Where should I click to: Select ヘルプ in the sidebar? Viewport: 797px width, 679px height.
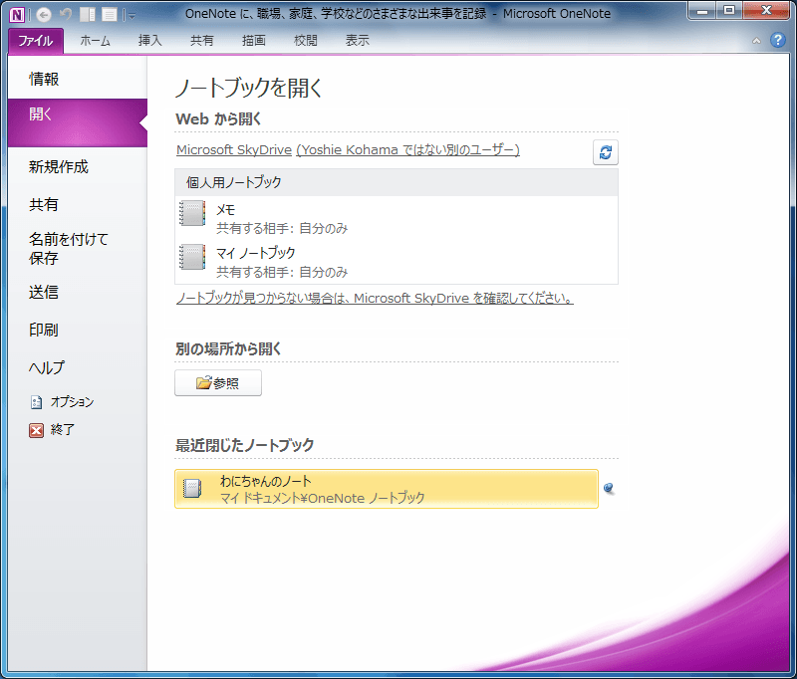click(x=78, y=367)
